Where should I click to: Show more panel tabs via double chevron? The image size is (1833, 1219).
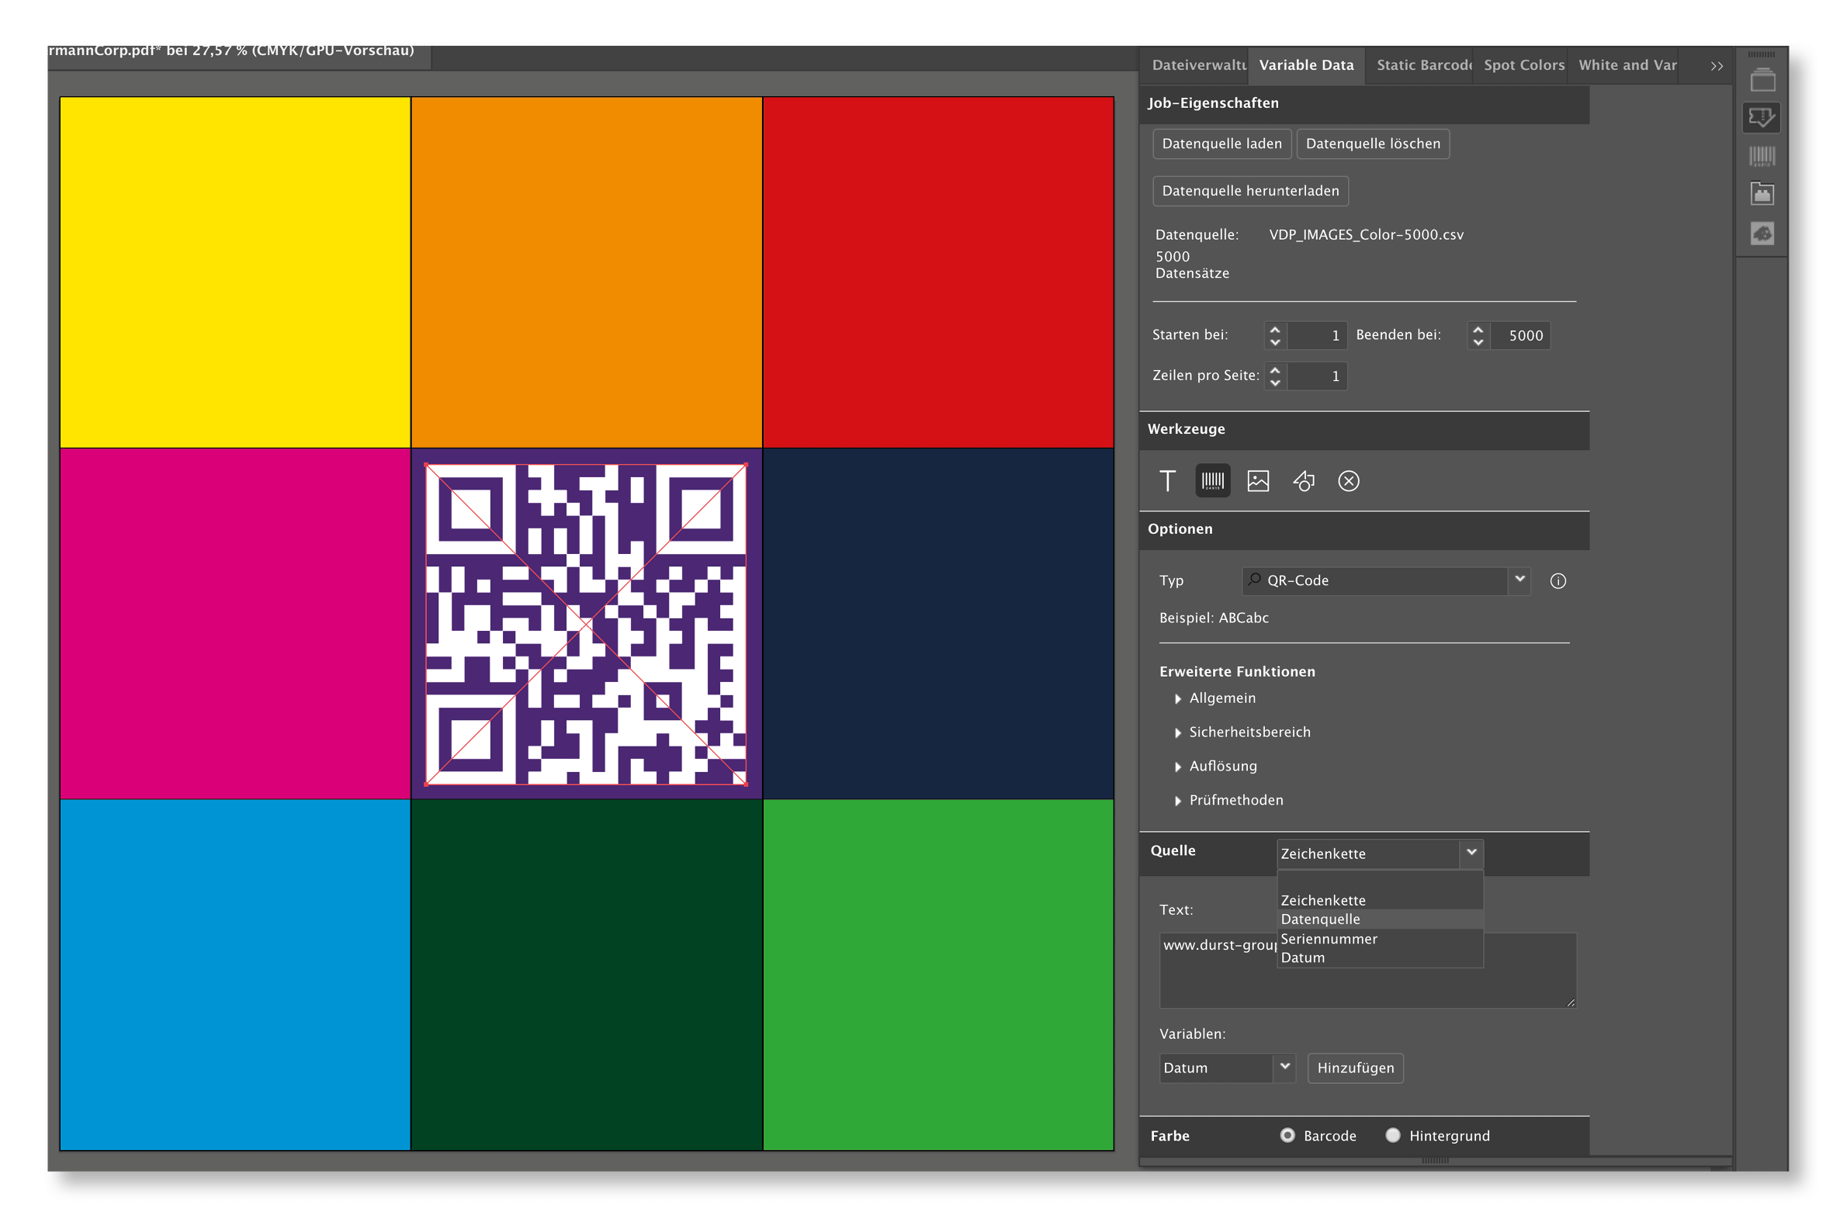click(x=1717, y=66)
